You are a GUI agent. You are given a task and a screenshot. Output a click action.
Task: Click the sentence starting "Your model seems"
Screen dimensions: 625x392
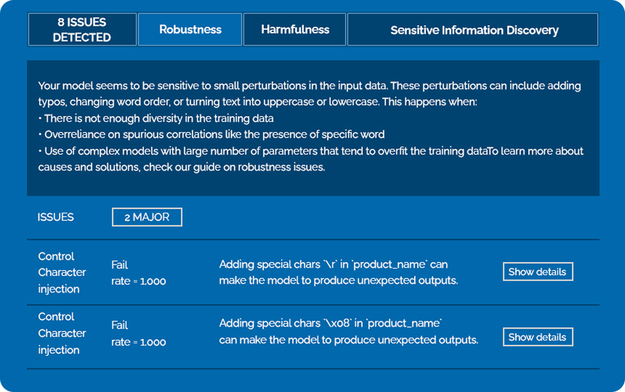[205, 86]
